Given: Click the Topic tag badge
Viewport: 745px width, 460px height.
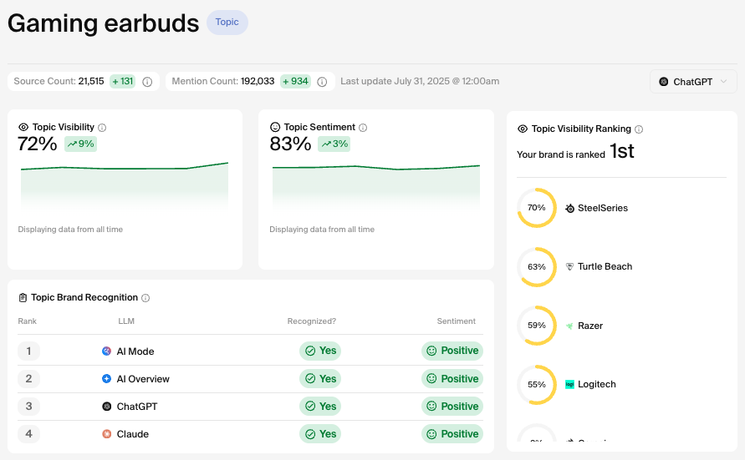Looking at the screenshot, I should 227,23.
